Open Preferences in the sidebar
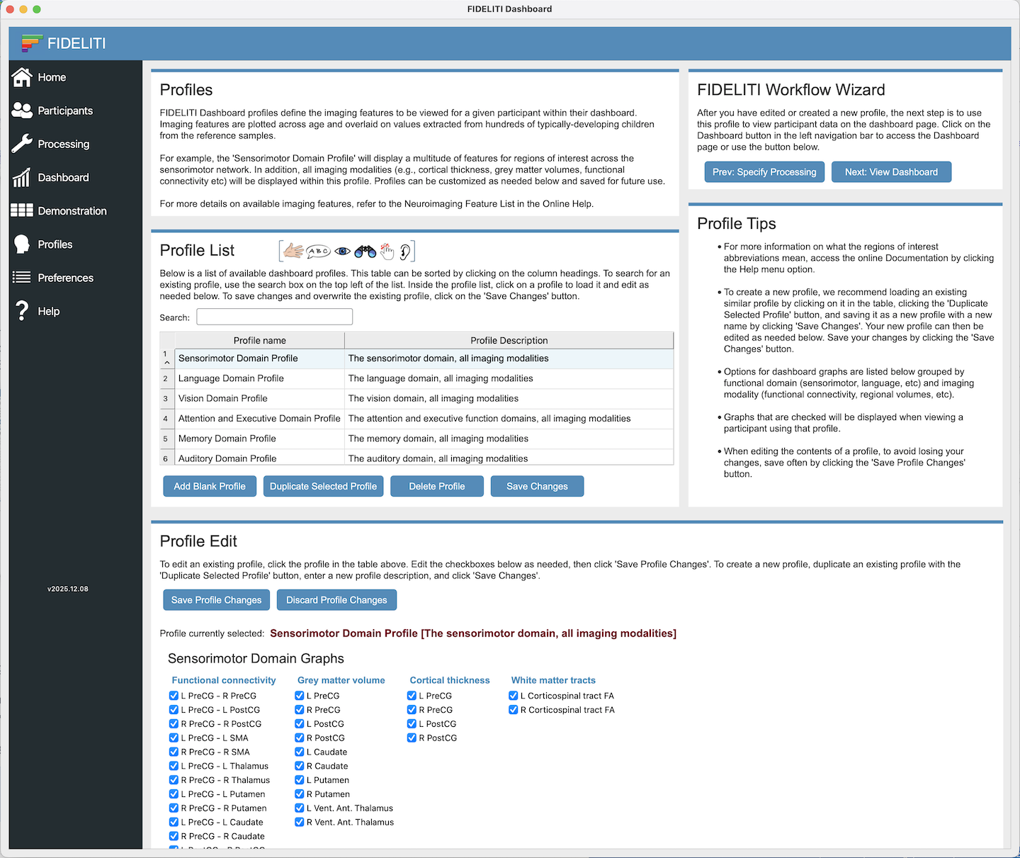The width and height of the screenshot is (1020, 858). [x=65, y=278]
